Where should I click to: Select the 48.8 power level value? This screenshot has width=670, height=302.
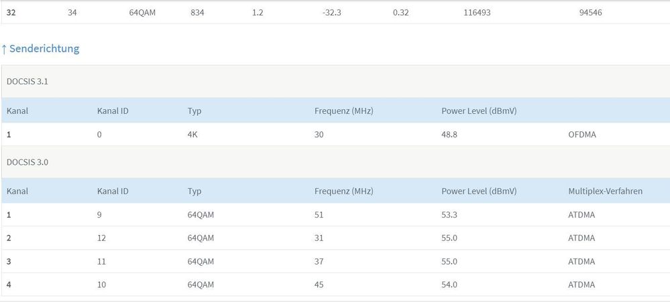[x=449, y=135]
